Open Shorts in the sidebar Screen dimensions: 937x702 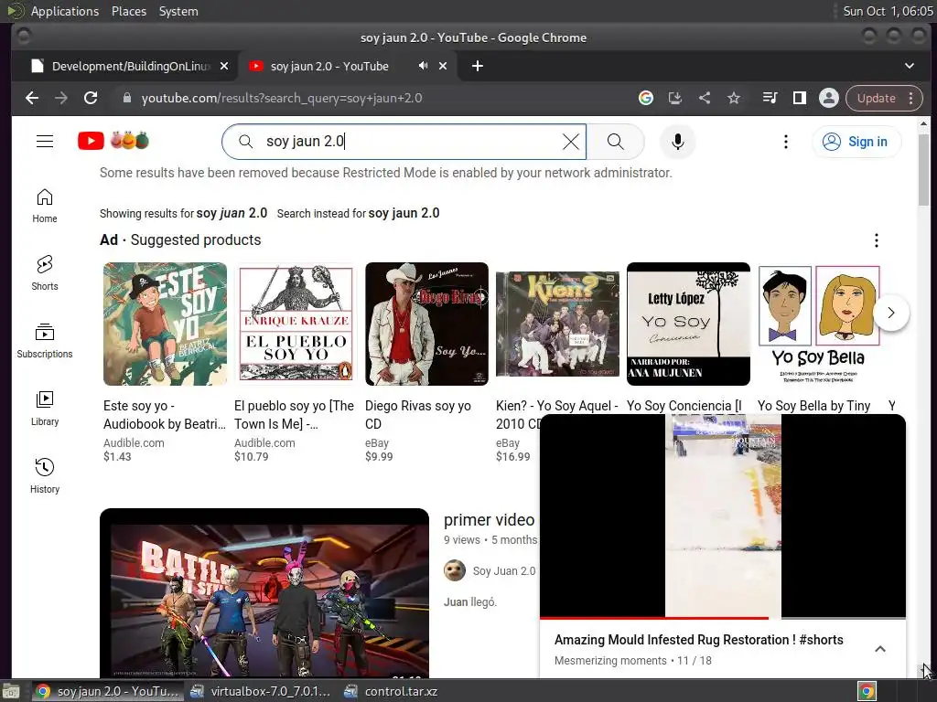click(x=45, y=273)
